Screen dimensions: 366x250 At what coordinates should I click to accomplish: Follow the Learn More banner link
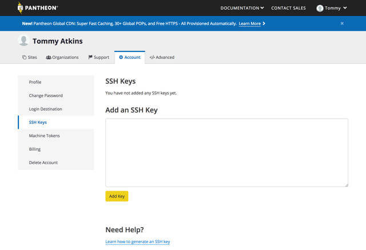pos(251,23)
